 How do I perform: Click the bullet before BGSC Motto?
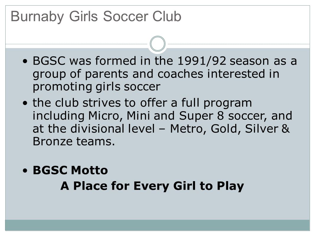(25, 171)
